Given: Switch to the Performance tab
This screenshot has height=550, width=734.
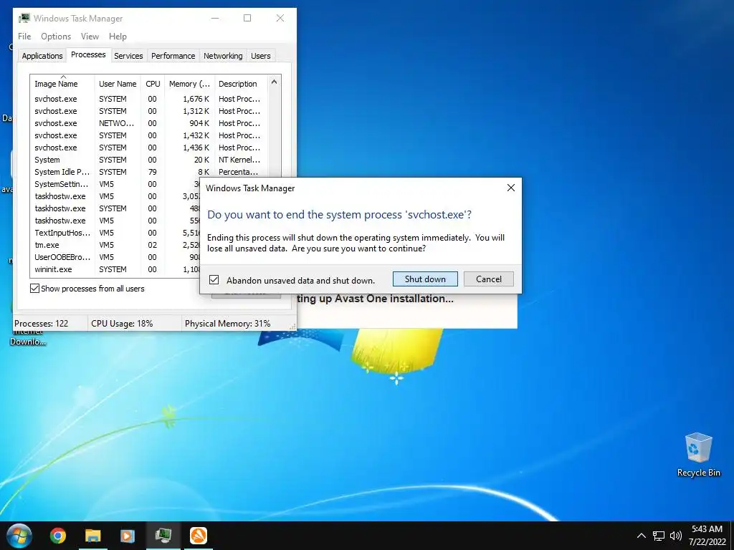Looking at the screenshot, I should click(173, 56).
